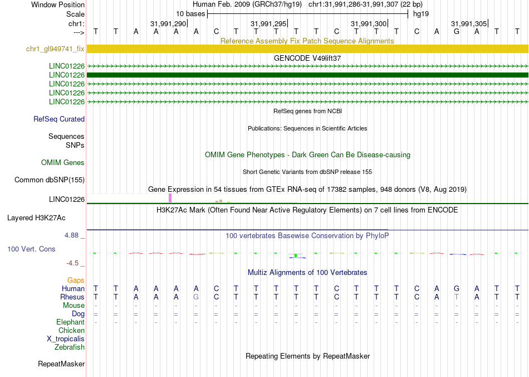Click the 31,991,290 ruler position
This screenshot has width=529, height=377.
(168, 23)
